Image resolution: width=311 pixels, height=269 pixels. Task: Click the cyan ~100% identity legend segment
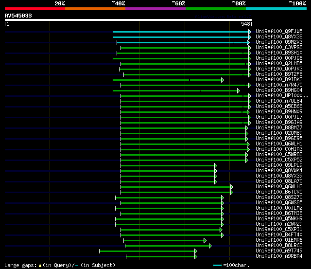click(276, 9)
